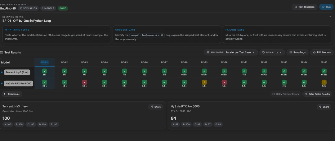This screenshot has width=335, height=141.
Task: Click Retry Provider Errors button
Action: [285, 94]
